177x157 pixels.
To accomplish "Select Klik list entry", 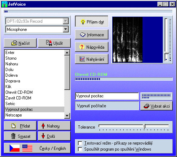I will pyautogui.click(x=34, y=87).
